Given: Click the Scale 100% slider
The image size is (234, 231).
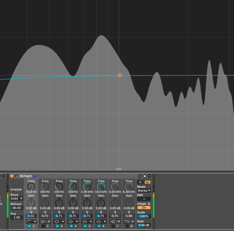Looking at the screenshot, I should (x=144, y=216).
